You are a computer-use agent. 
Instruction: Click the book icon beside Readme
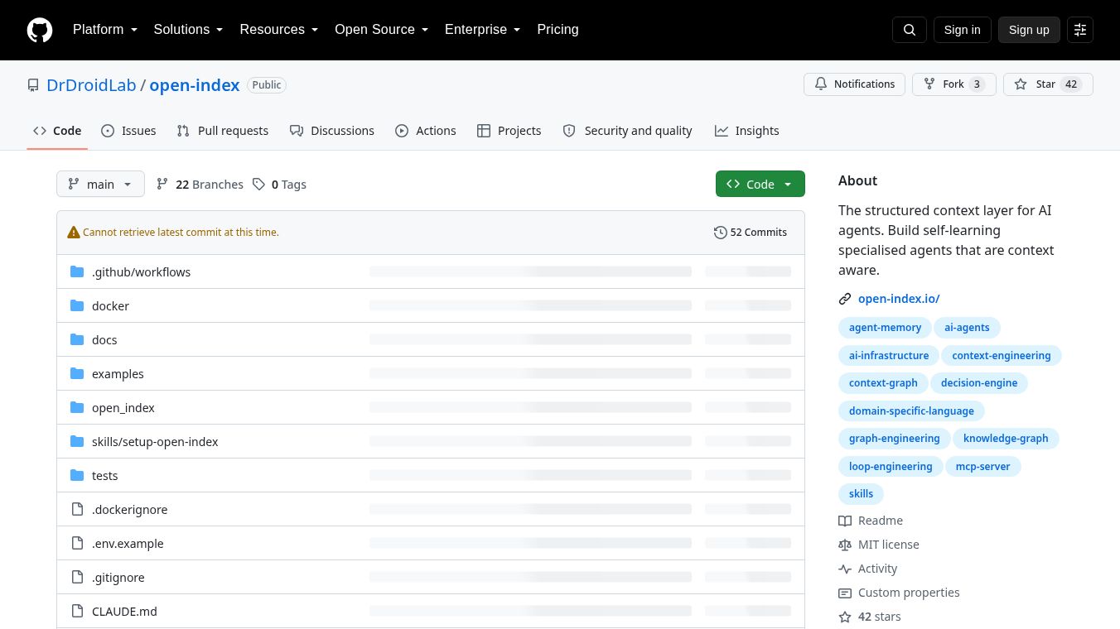[845, 521]
